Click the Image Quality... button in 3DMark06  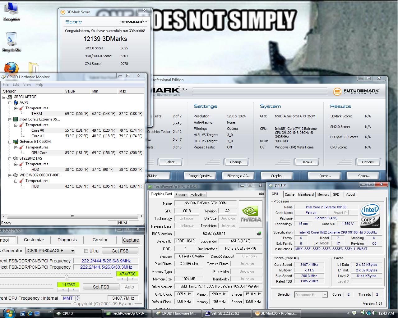[x=201, y=176]
